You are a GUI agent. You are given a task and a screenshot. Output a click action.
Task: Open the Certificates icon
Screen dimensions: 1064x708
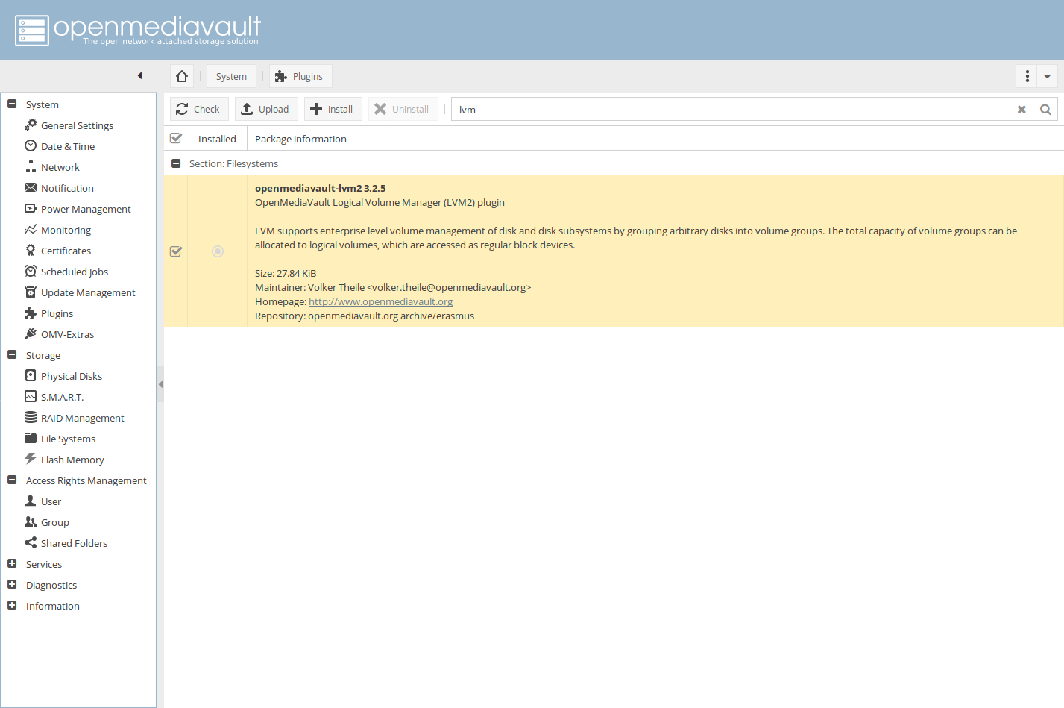click(31, 250)
